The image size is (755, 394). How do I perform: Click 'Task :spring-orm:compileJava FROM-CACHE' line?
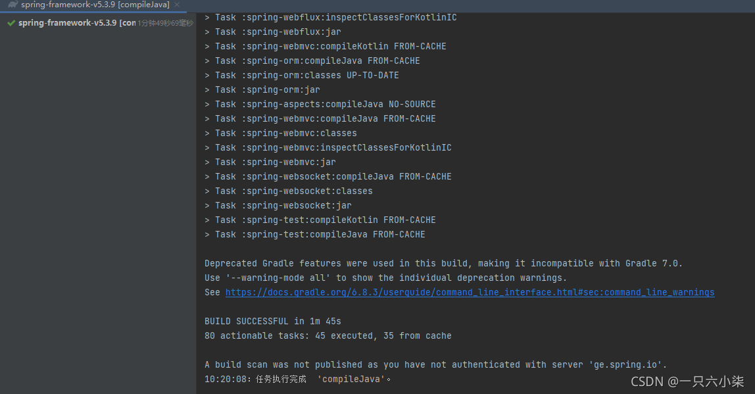point(312,61)
